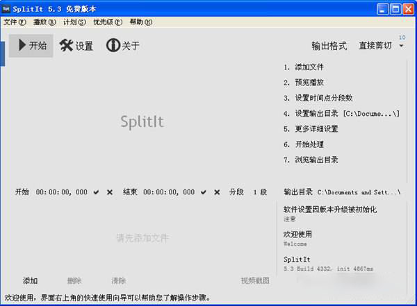The height and width of the screenshot is (306, 417).
Task: Open the 关于 info button
Action: (122, 45)
